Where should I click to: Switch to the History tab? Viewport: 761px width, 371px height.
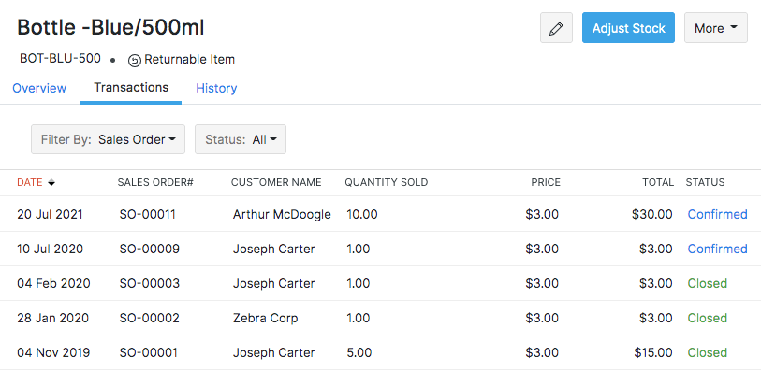pos(216,88)
